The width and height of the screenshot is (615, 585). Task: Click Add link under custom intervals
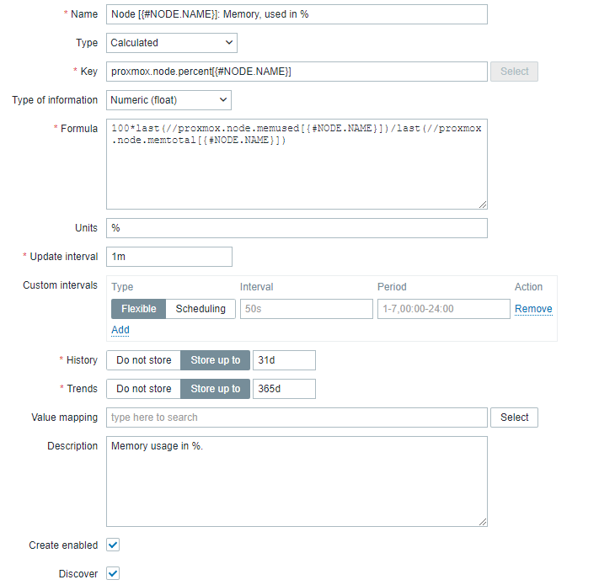120,330
